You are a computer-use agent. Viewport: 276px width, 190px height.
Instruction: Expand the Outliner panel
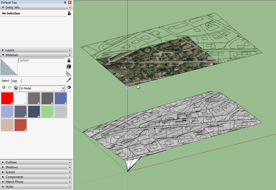click(x=3, y=162)
